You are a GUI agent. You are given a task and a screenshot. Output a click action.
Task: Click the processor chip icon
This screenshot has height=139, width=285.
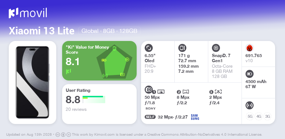[216, 48]
